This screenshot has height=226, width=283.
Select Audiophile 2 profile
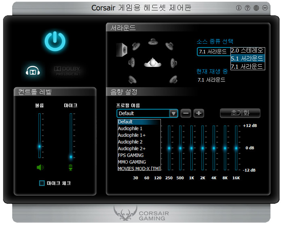(x=139, y=142)
